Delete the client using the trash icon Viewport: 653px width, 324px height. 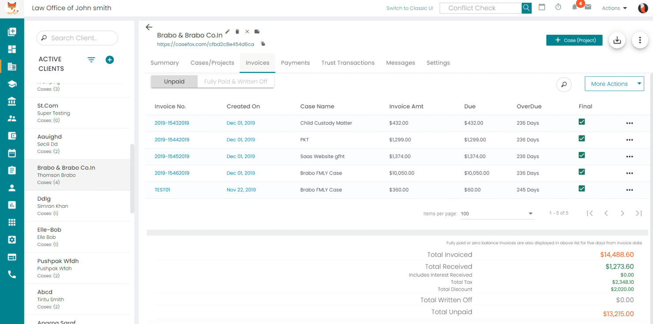237,31
